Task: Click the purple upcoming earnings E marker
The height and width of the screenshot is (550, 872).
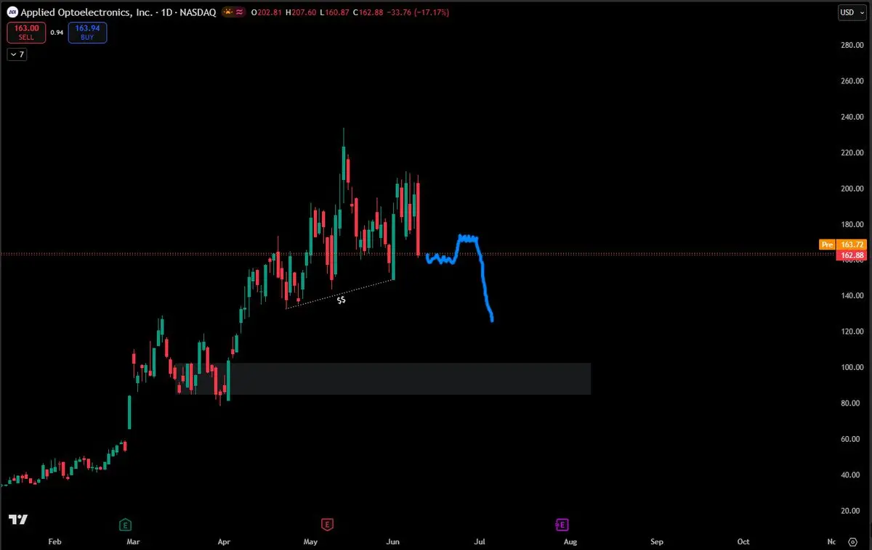Action: pyautogui.click(x=561, y=523)
